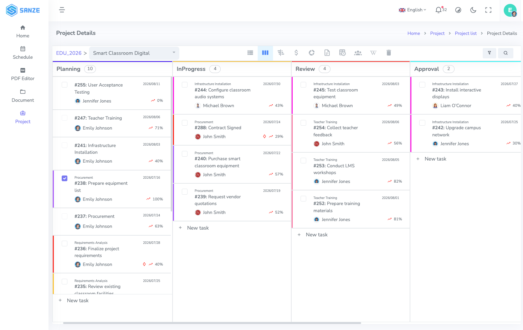The image size is (523, 330).
Task: Uncheck task #238 Prepare equipment list
Action: pyautogui.click(x=65, y=178)
